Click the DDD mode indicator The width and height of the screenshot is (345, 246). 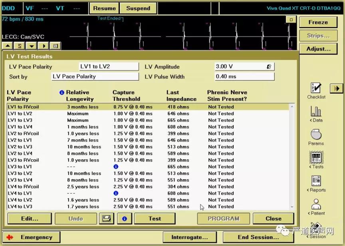(8, 8)
